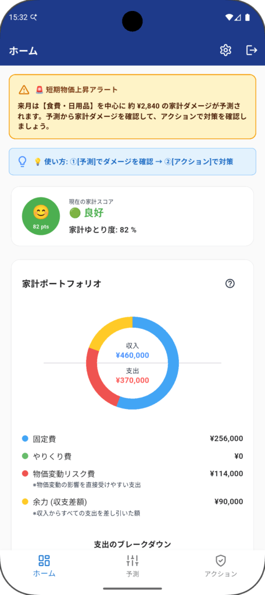The height and width of the screenshot is (595, 265).
Task: Select the yellow 余力 legend dot
Action: click(26, 501)
